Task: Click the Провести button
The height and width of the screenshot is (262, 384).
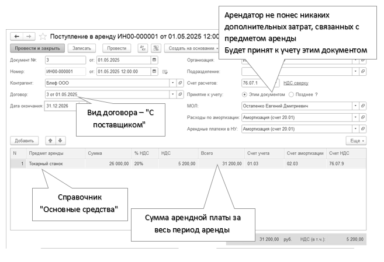Action: coord(116,48)
